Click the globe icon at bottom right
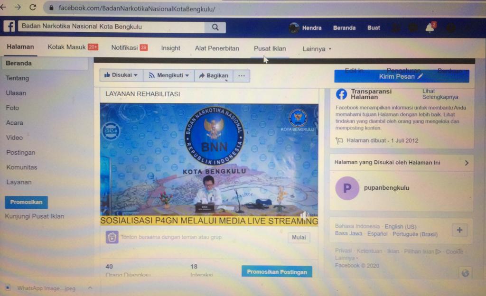The height and width of the screenshot is (296, 486). tap(465, 273)
